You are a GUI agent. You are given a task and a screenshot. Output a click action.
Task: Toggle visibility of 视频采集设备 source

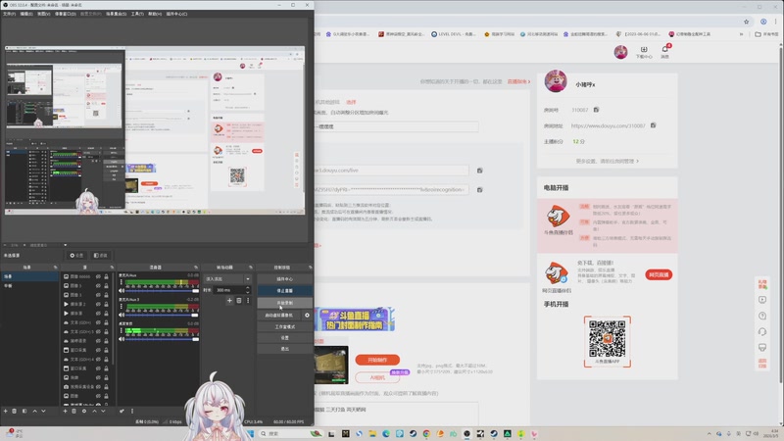click(99, 386)
